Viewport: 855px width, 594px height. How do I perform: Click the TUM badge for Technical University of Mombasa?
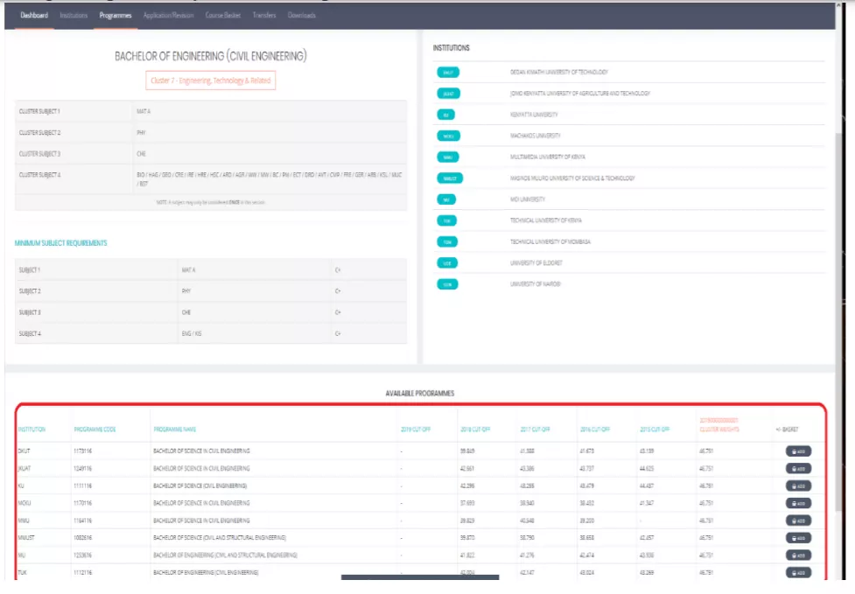(447, 242)
